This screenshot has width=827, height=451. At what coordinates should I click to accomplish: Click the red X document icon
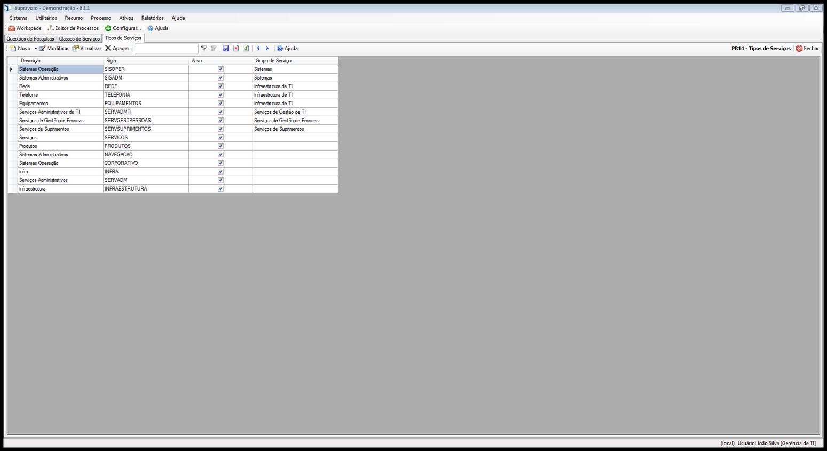tap(236, 49)
